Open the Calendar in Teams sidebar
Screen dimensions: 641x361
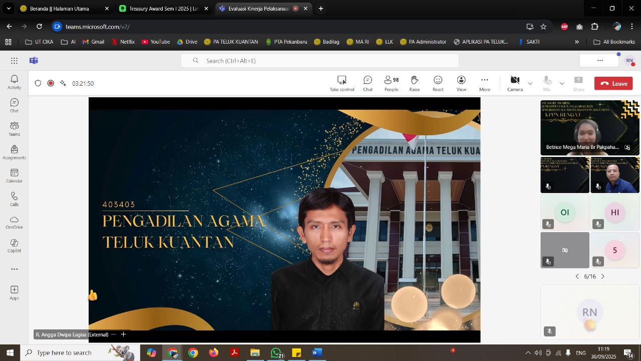(x=14, y=175)
